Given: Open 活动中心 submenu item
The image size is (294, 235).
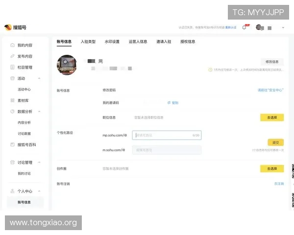Looking at the screenshot, I should point(24,90).
